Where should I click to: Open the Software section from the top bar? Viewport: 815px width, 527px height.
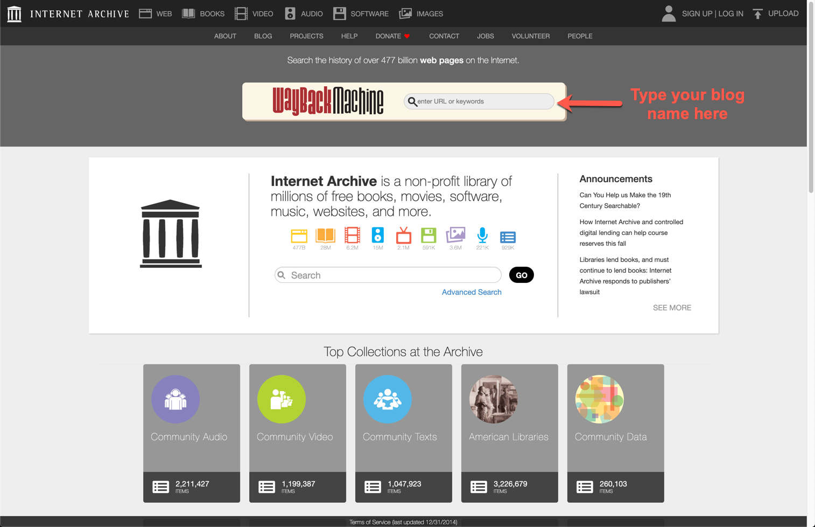click(x=361, y=13)
